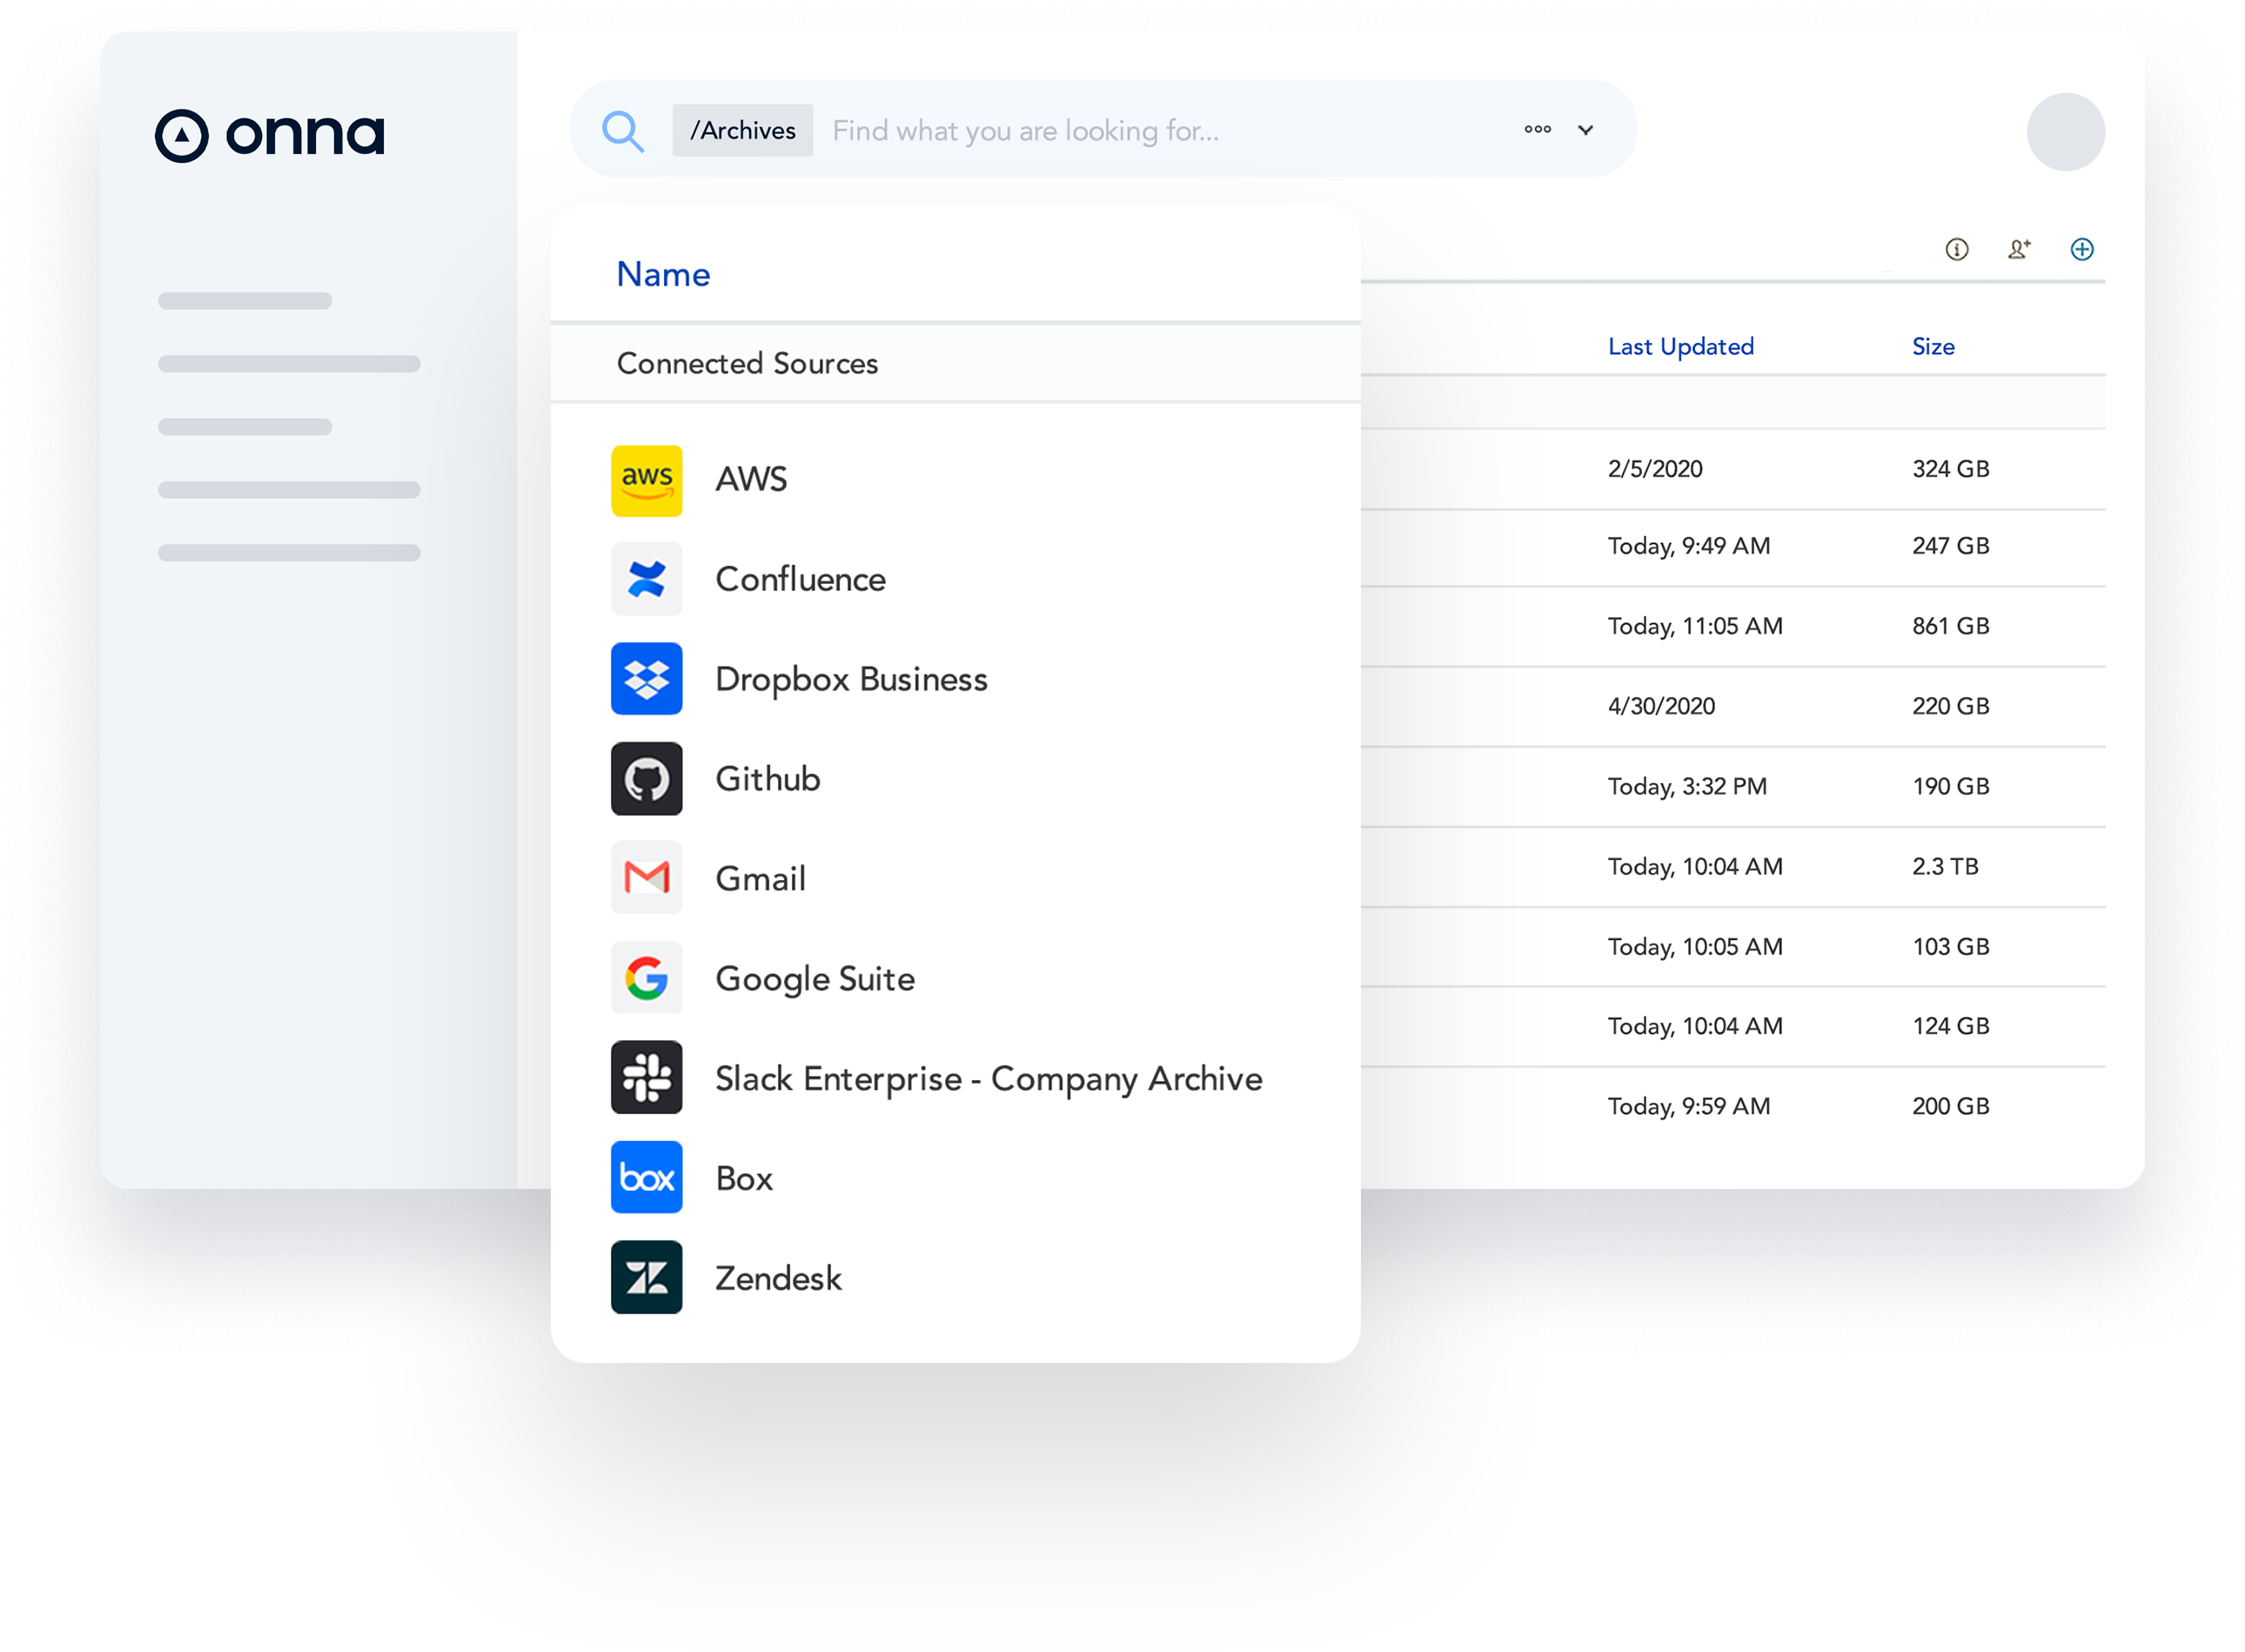Image resolution: width=2245 pixels, height=1652 pixels.
Task: Click the Box logo icon
Action: click(x=647, y=1178)
